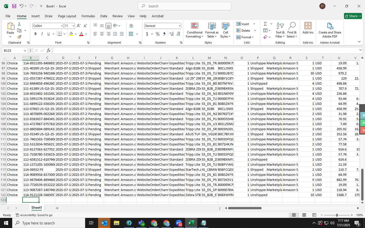Click the Search box in title bar
The height and width of the screenshot is (228, 365).
(185, 6)
